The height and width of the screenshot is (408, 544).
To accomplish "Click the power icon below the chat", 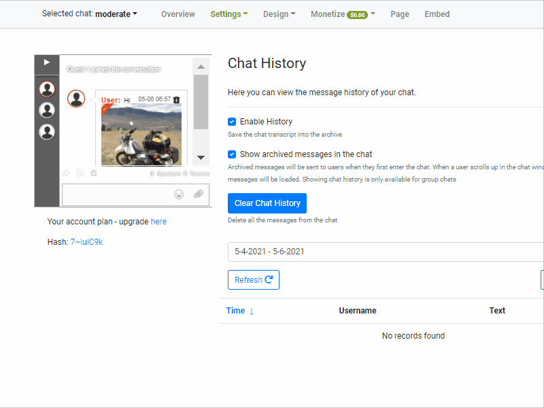I will click(x=93, y=173).
